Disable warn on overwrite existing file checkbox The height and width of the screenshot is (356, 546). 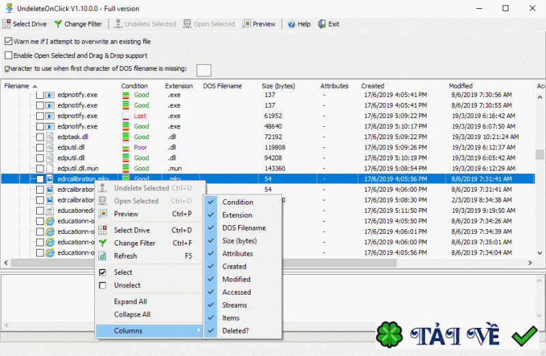9,42
